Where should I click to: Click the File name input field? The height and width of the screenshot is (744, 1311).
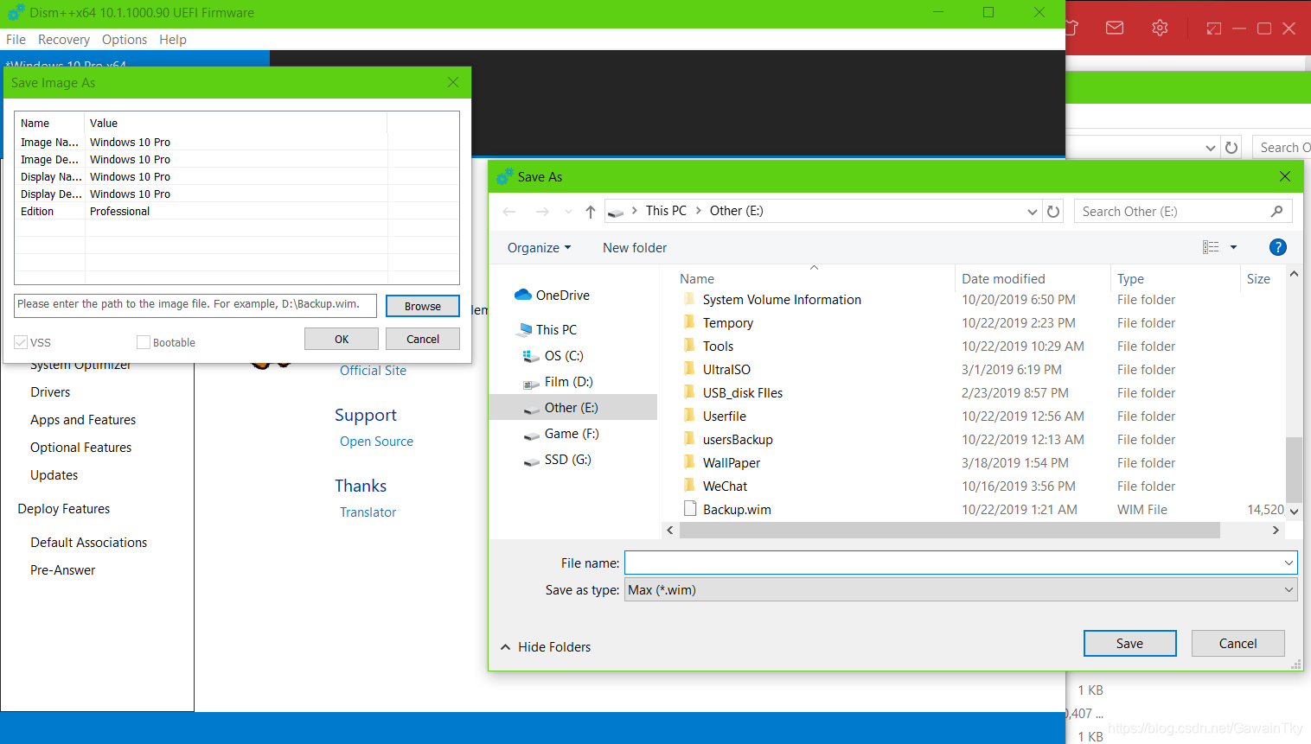953,563
